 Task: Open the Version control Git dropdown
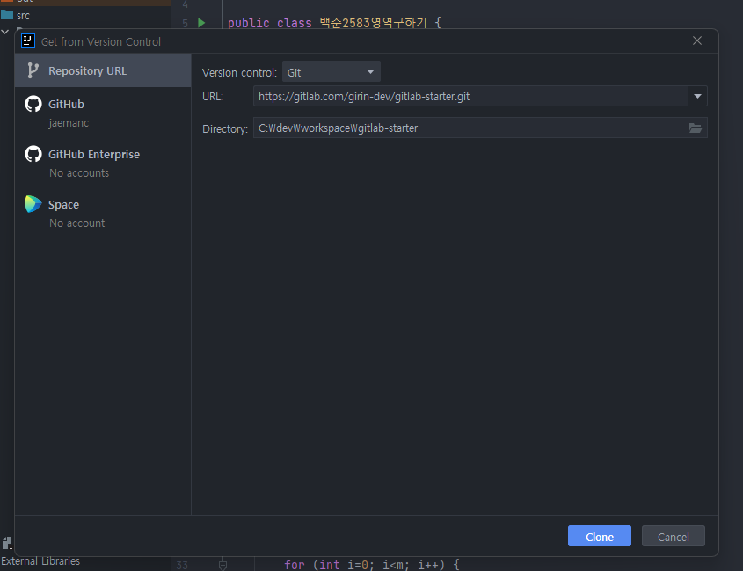(x=331, y=72)
